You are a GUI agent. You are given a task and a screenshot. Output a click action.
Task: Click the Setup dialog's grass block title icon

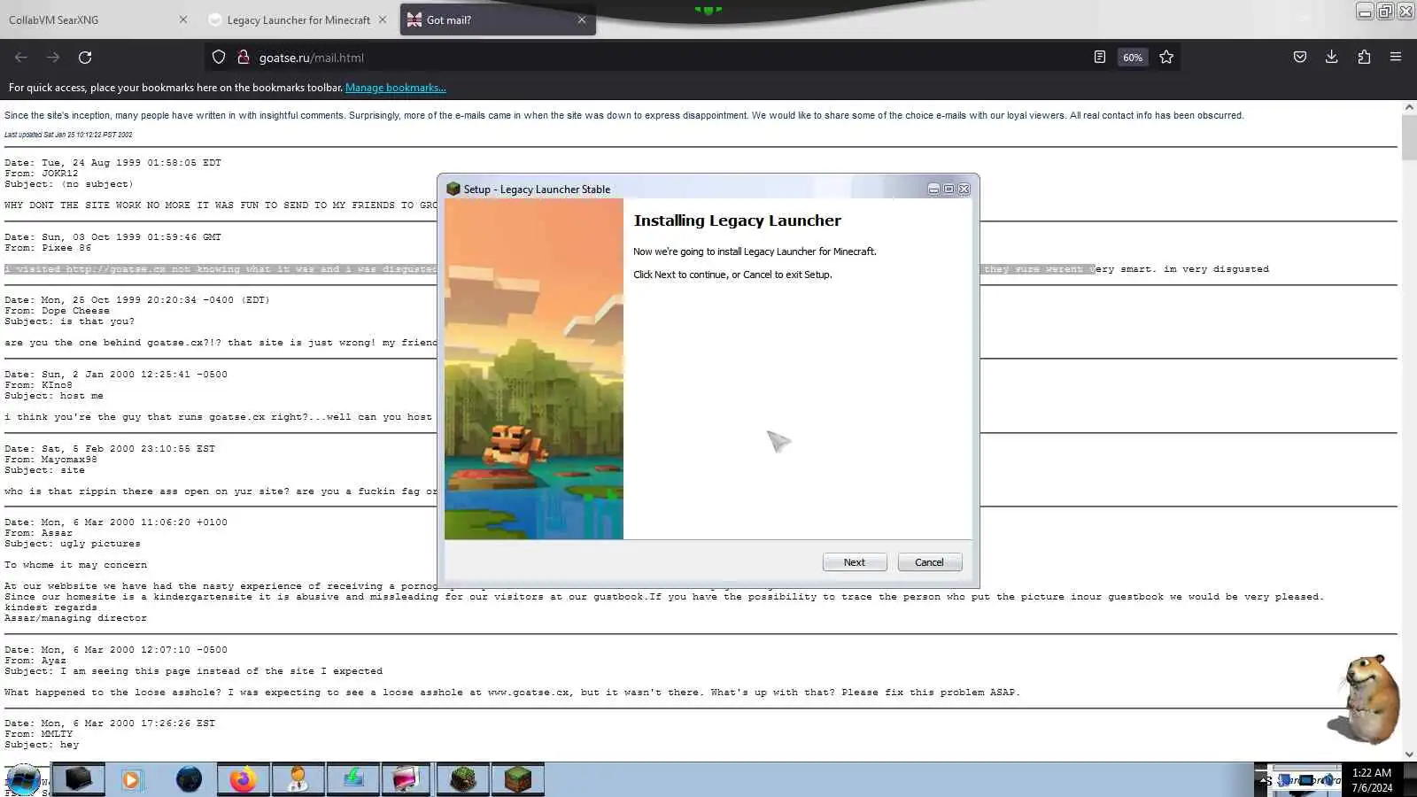tap(453, 189)
